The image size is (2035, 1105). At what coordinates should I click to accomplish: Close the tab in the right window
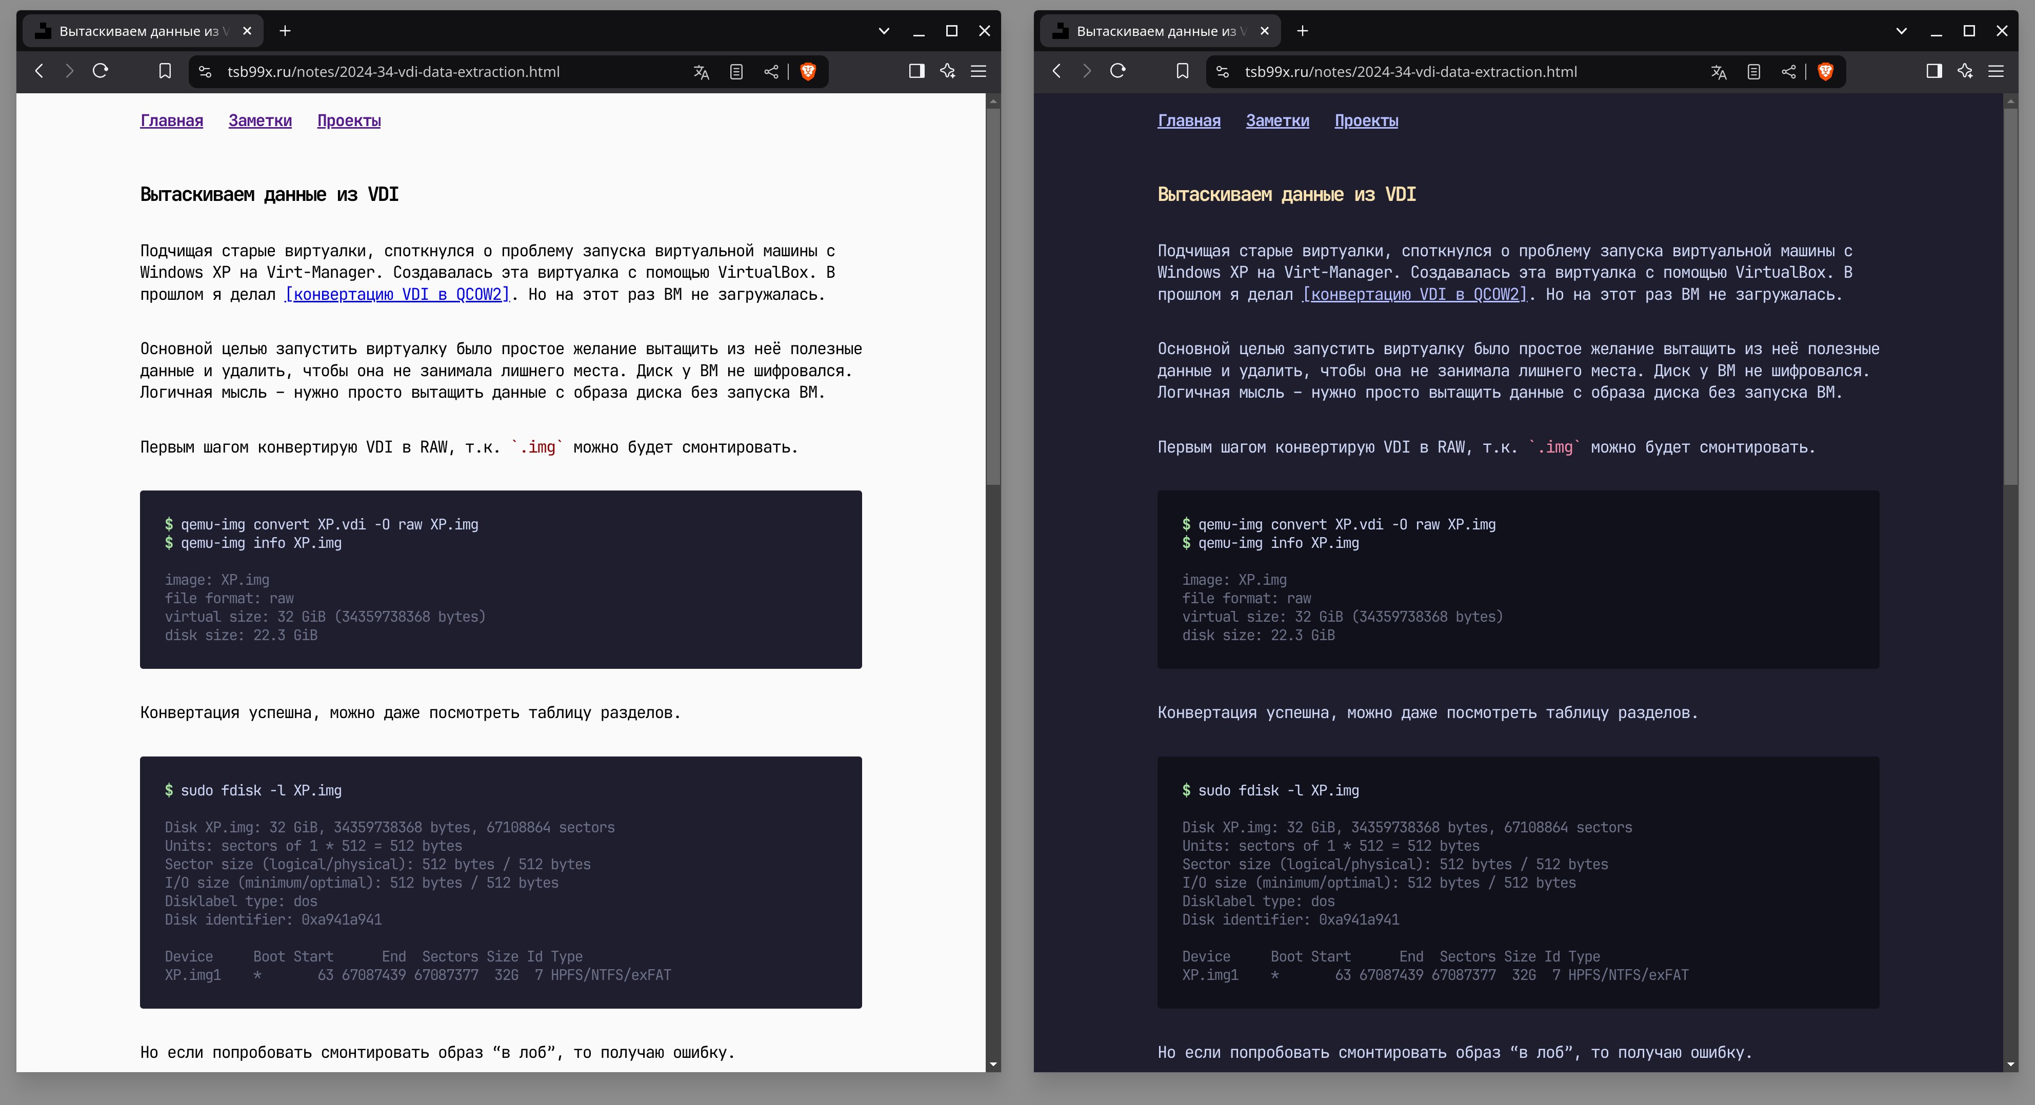1265,31
